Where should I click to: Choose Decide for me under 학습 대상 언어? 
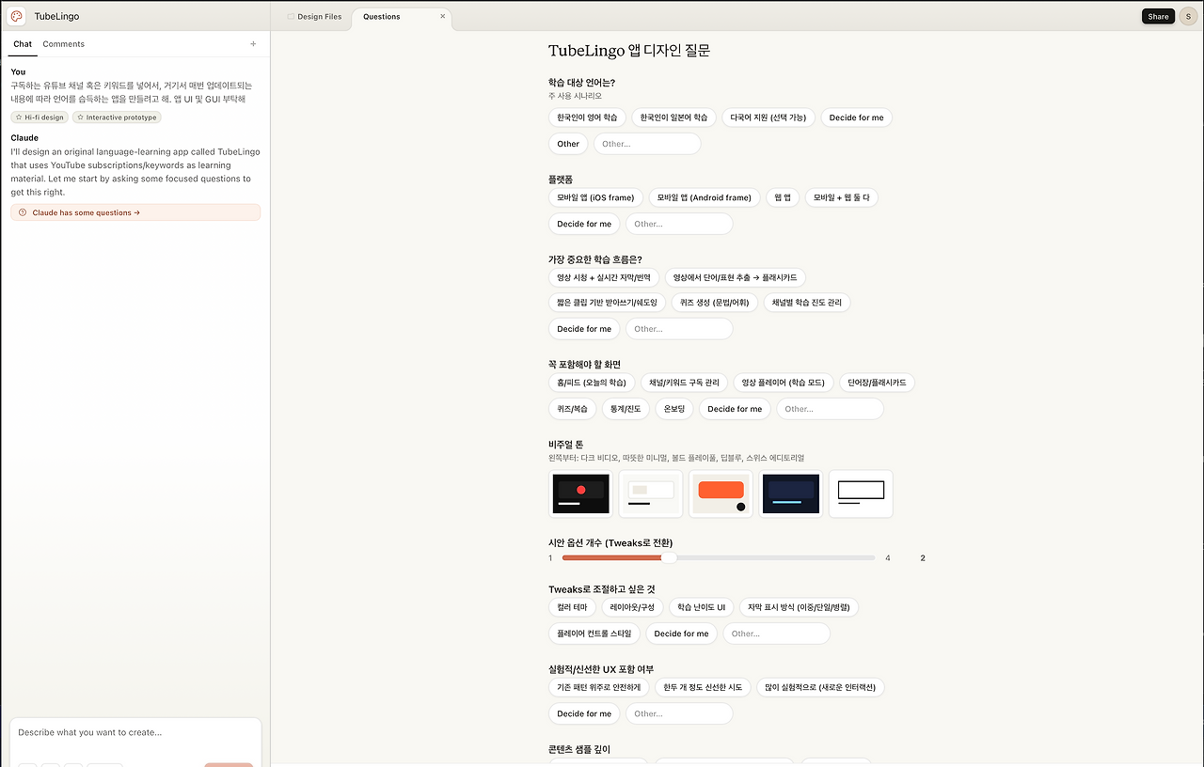pyautogui.click(x=857, y=117)
